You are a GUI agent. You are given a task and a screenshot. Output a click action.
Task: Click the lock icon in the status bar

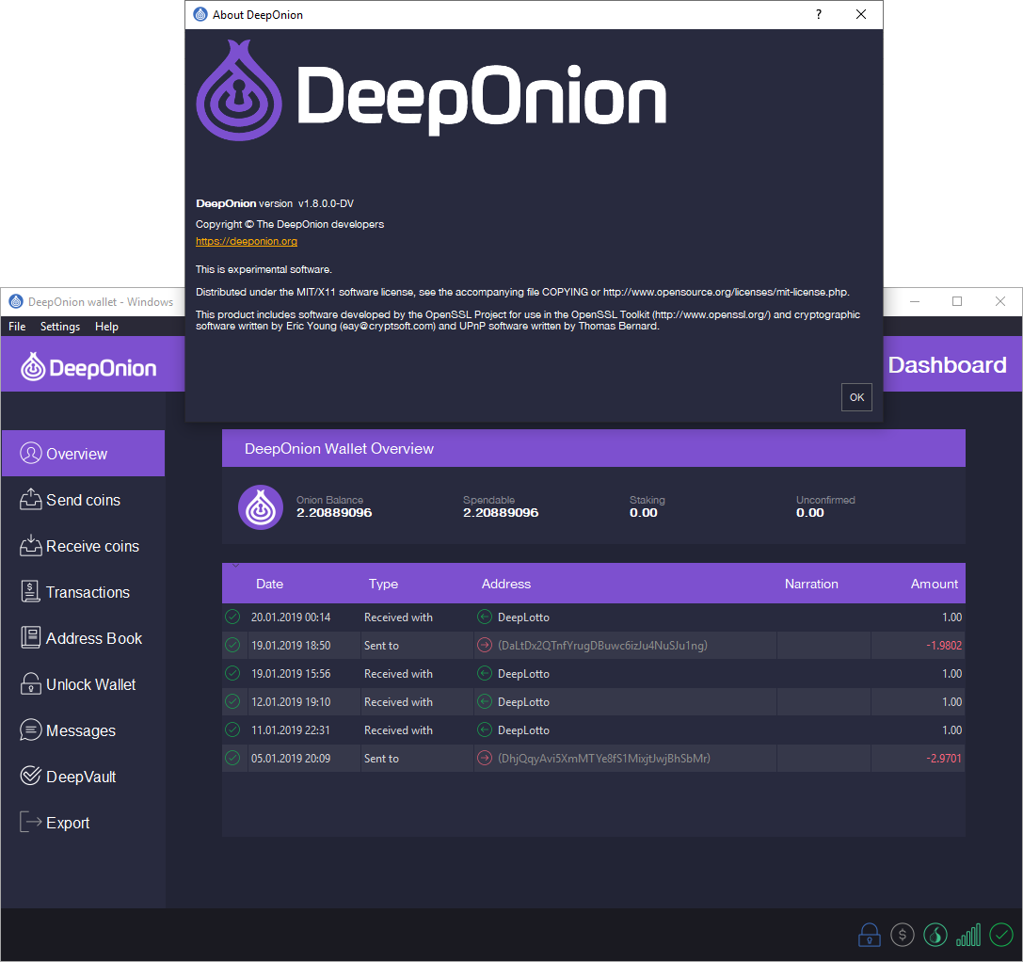(869, 935)
